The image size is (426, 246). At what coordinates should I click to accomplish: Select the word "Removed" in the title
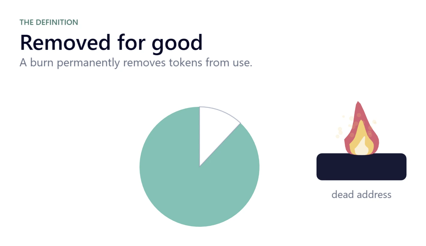click(65, 42)
